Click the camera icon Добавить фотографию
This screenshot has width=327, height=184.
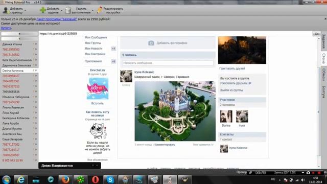click(151, 43)
